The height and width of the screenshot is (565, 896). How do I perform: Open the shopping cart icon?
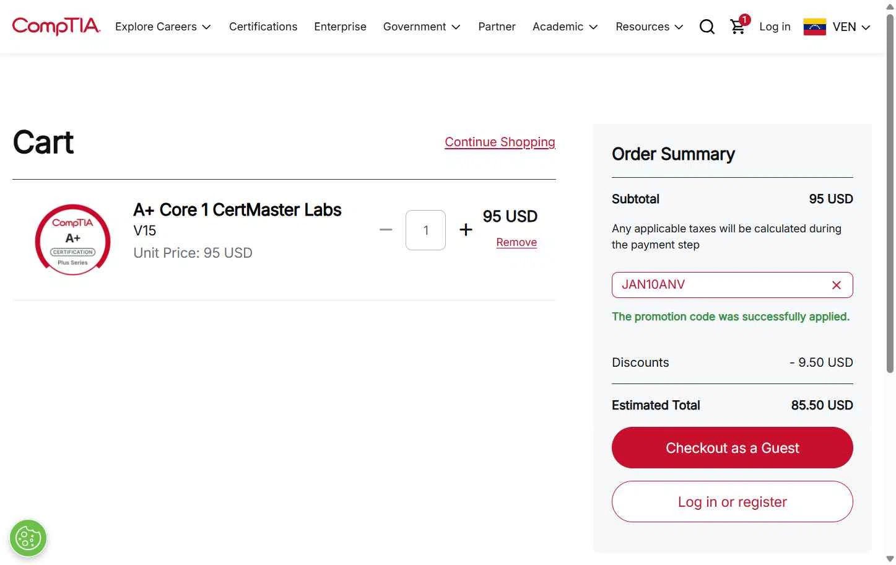737,27
